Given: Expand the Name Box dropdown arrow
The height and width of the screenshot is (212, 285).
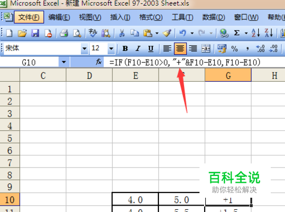Looking at the screenshot, I should point(64,62).
